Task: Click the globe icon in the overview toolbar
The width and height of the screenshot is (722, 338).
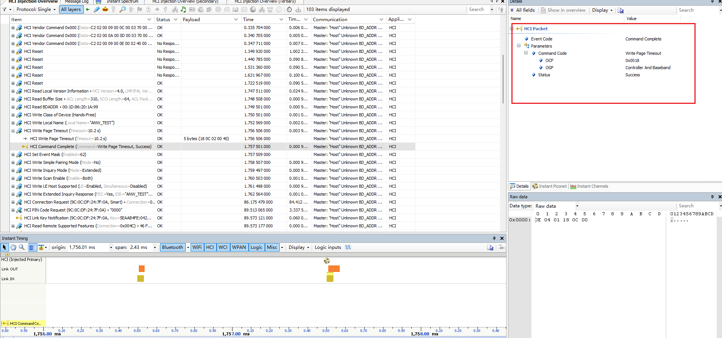Action: pos(253,9)
